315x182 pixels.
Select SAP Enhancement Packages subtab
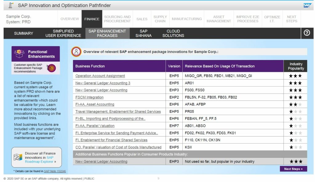coord(107,33)
